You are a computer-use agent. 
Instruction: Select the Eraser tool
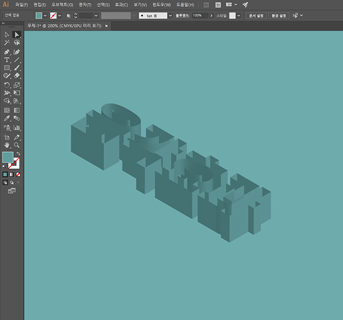pos(17,75)
